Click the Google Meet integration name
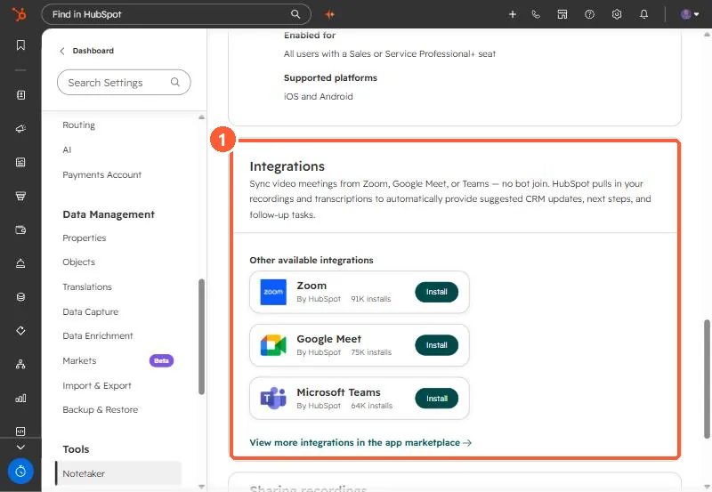 coord(328,339)
